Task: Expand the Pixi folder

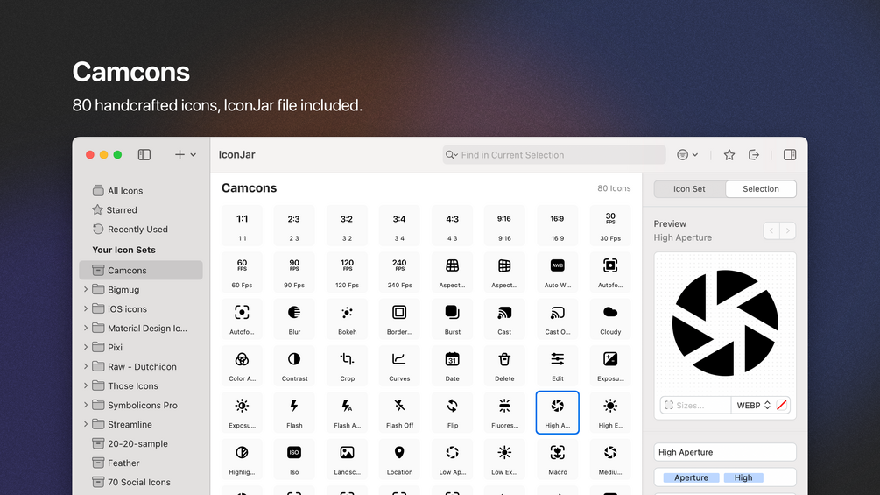Action: click(x=85, y=348)
